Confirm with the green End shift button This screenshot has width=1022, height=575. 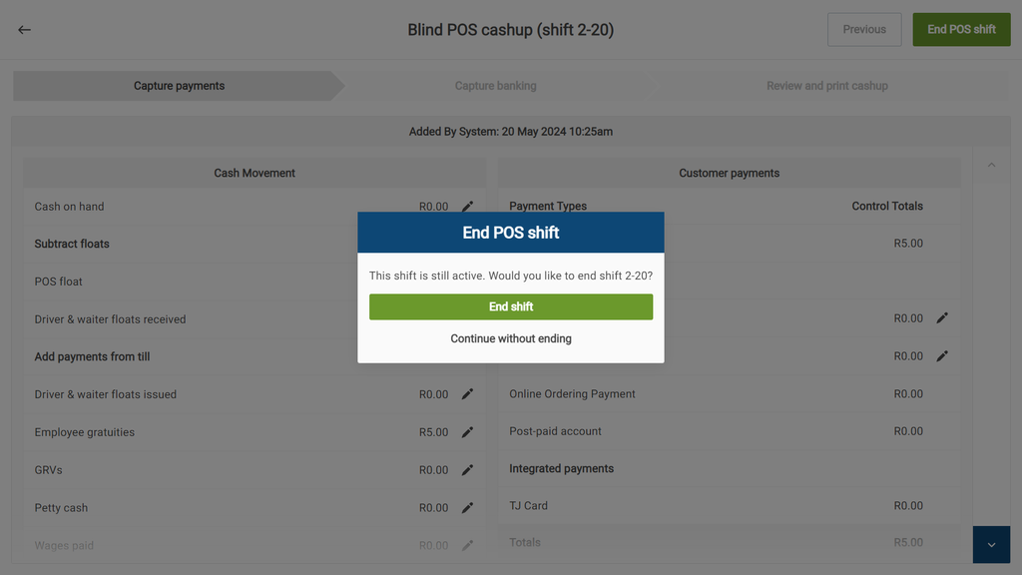pyautogui.click(x=511, y=307)
